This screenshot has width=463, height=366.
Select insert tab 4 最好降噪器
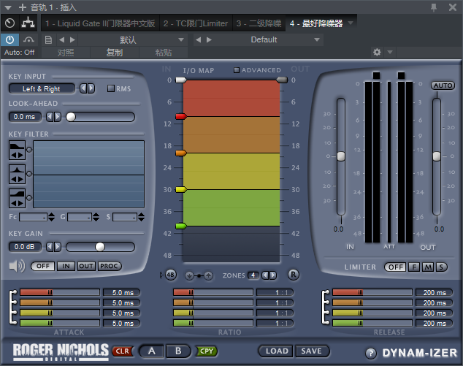click(316, 23)
